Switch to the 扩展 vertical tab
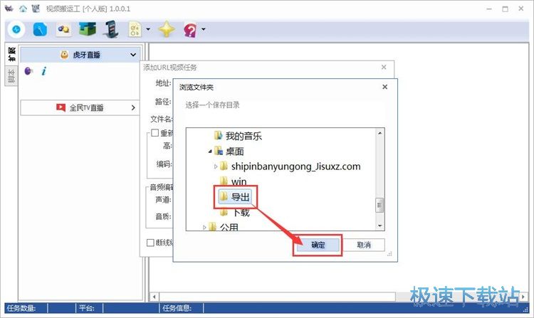534x318 pixels. coord(11,54)
